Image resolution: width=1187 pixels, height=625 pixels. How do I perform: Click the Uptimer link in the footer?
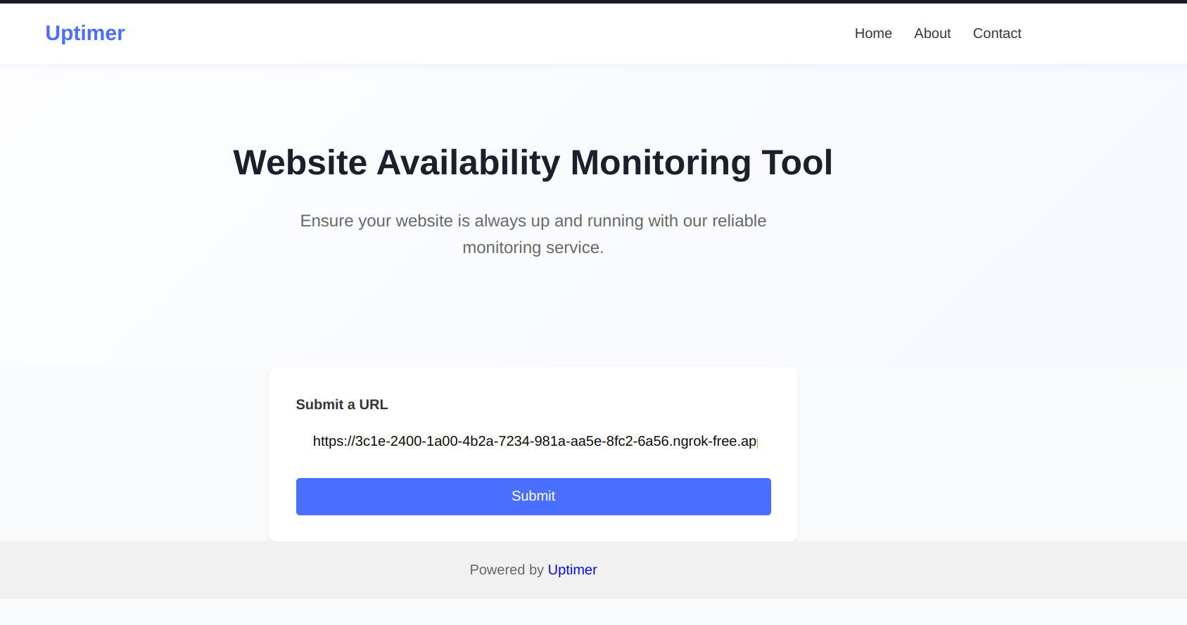[572, 569]
